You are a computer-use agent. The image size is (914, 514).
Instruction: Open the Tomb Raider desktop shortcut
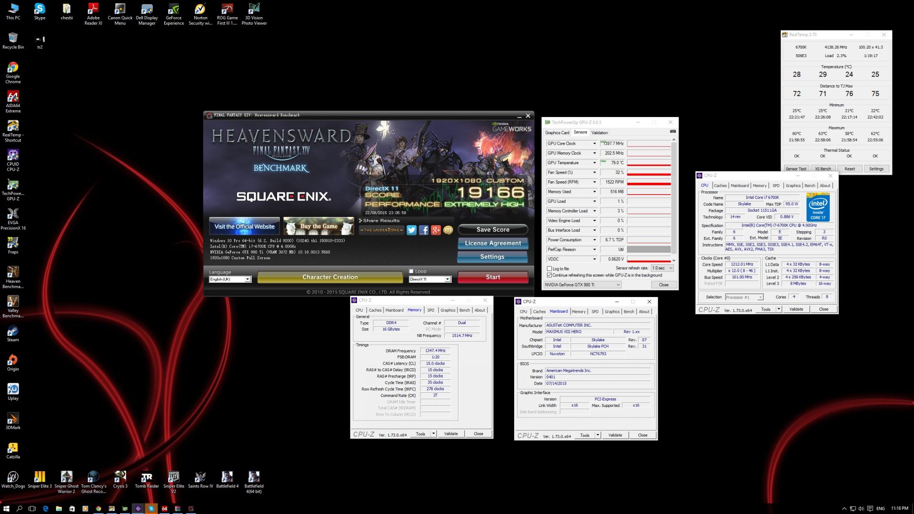pyautogui.click(x=147, y=480)
